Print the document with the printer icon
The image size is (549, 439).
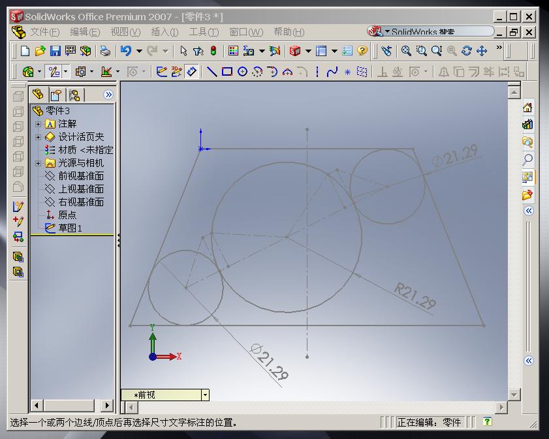pyautogui.click(x=105, y=51)
